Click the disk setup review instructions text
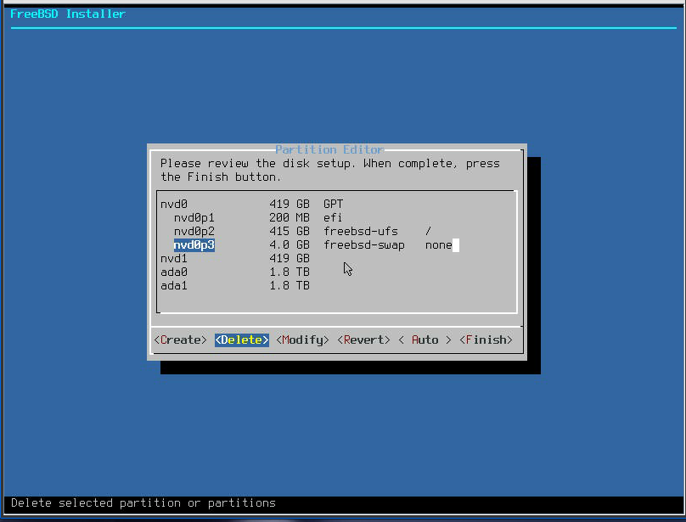The height and width of the screenshot is (522, 686). (330, 171)
